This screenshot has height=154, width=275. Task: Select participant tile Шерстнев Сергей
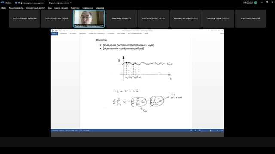coord(57,19)
